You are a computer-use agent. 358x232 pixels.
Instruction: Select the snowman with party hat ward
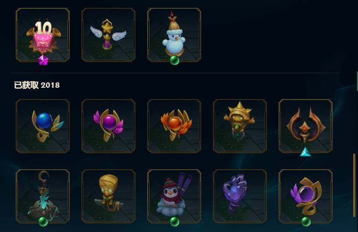coord(174,35)
